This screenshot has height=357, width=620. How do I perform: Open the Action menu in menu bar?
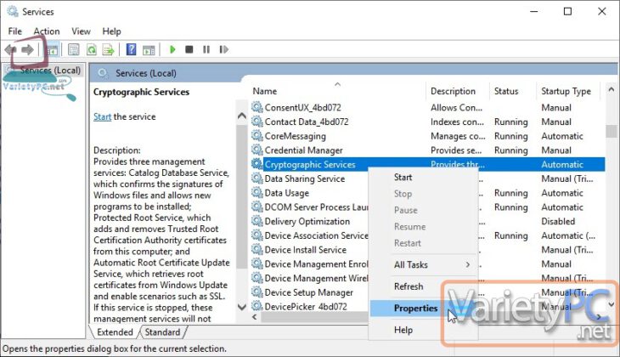[47, 31]
